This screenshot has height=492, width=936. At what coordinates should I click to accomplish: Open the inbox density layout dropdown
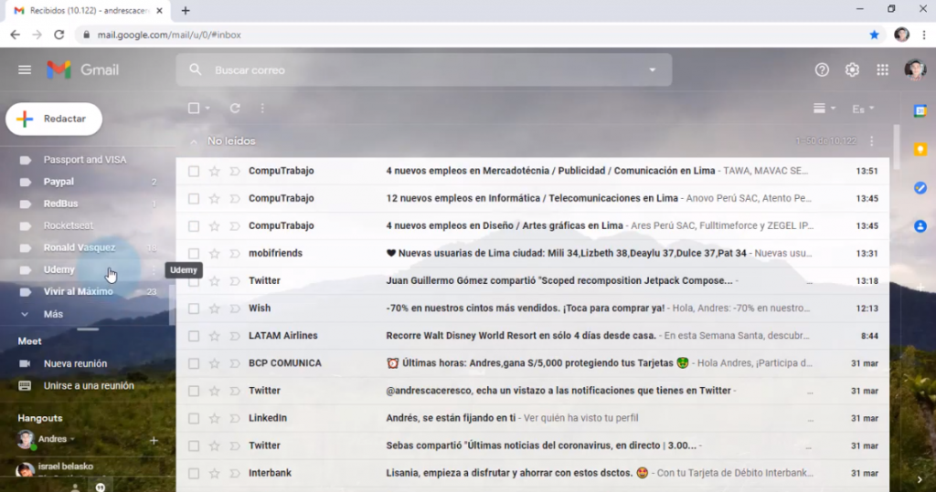coord(824,109)
